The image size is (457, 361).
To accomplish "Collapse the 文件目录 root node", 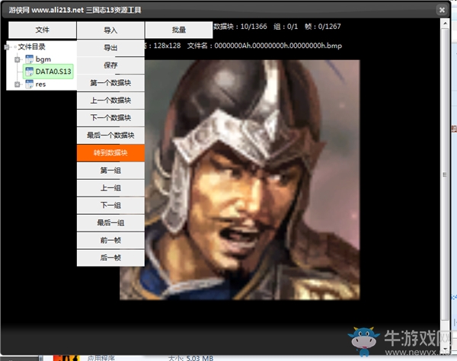I will [x=7, y=47].
